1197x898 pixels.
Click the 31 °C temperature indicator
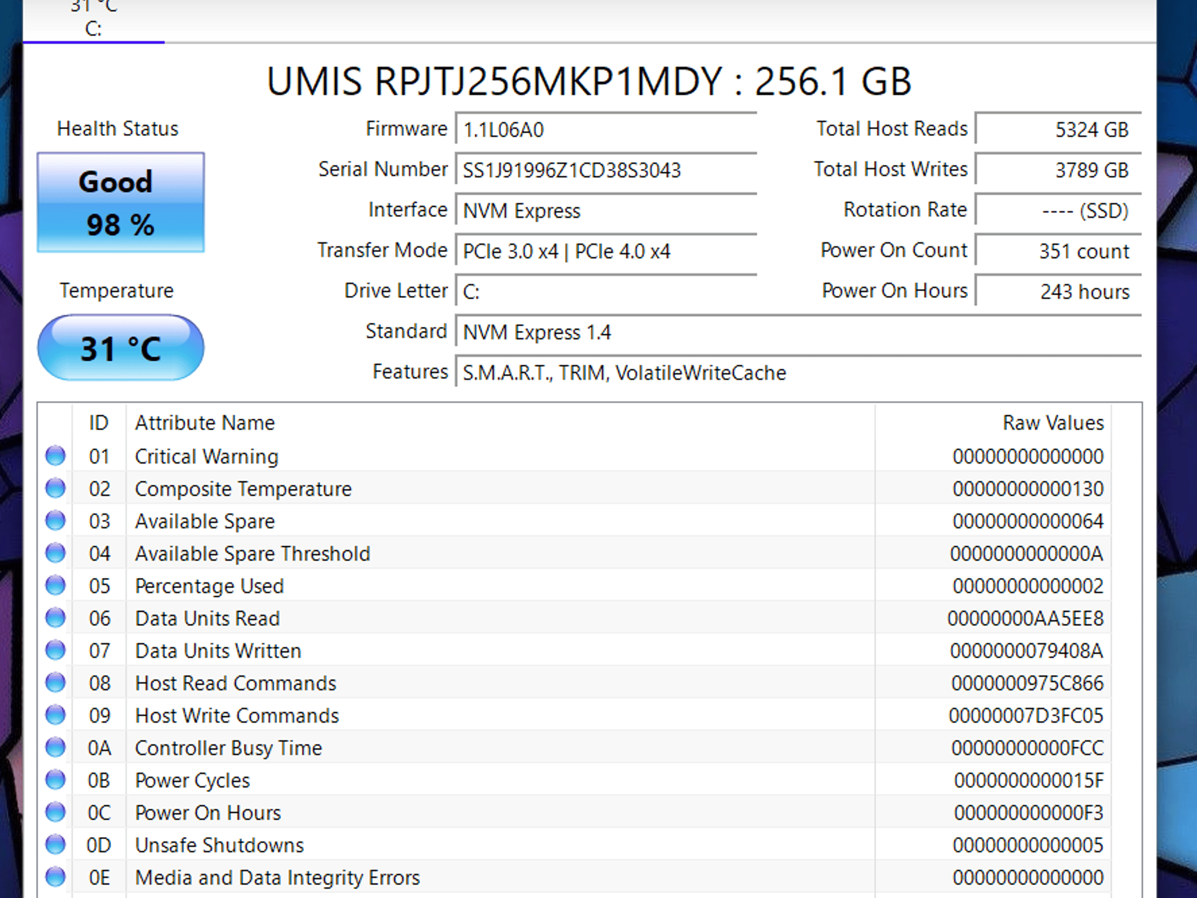(121, 348)
